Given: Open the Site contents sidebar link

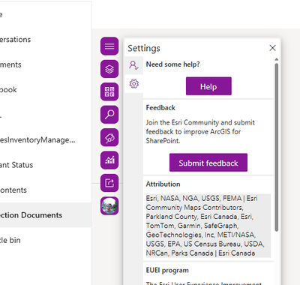Looking at the screenshot, I should pyautogui.click(x=13, y=190).
